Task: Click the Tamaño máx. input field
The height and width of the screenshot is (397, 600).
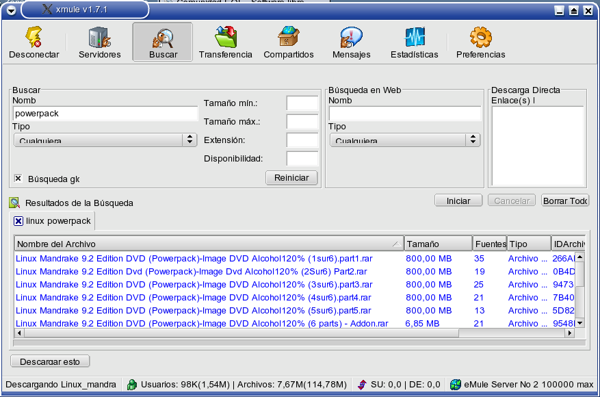Action: (302, 121)
